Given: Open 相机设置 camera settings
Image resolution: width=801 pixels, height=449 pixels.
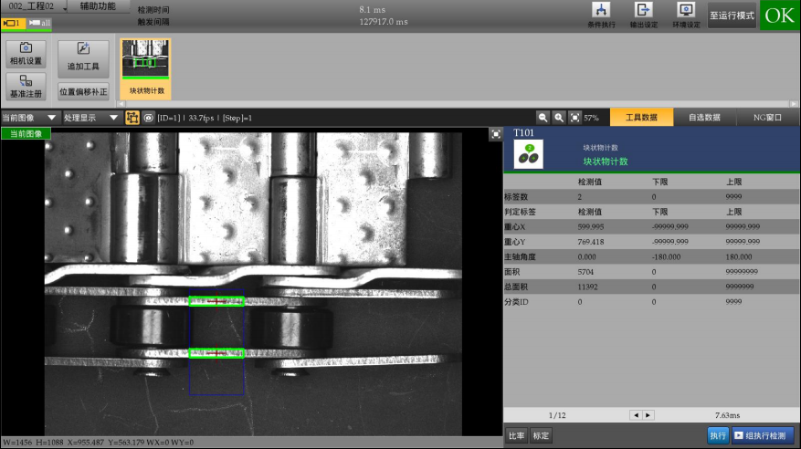Looking at the screenshot, I should tap(26, 54).
